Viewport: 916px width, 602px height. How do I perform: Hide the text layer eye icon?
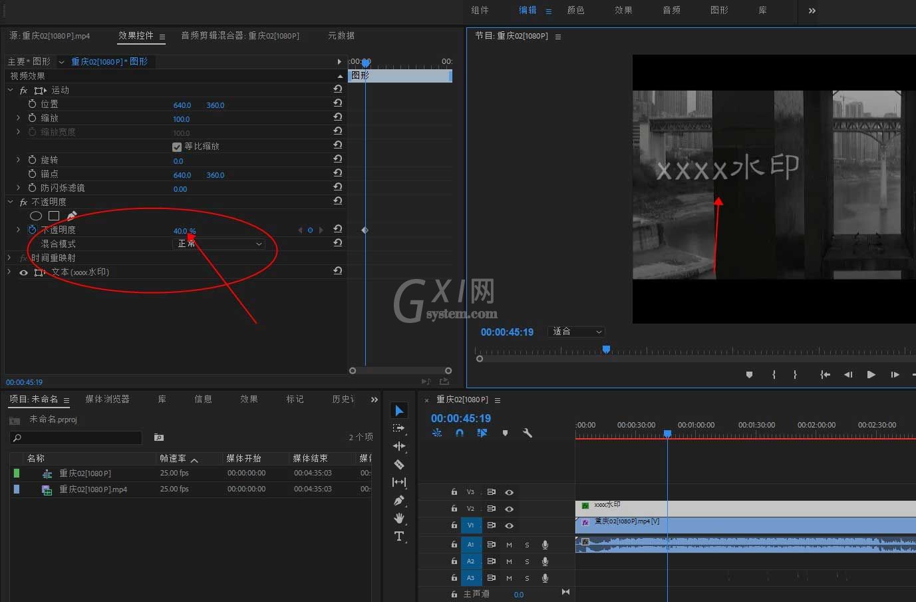[23, 272]
